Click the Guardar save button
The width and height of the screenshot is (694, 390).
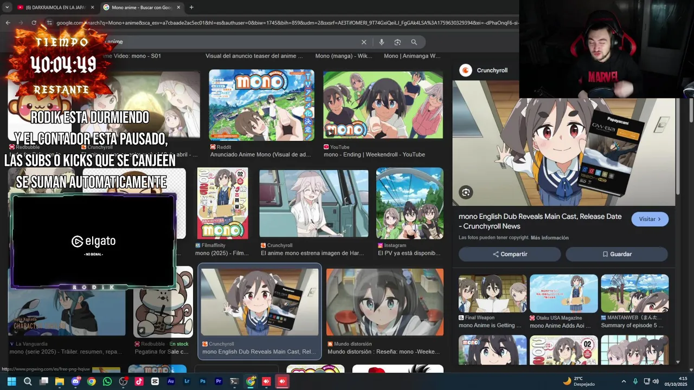[617, 254]
